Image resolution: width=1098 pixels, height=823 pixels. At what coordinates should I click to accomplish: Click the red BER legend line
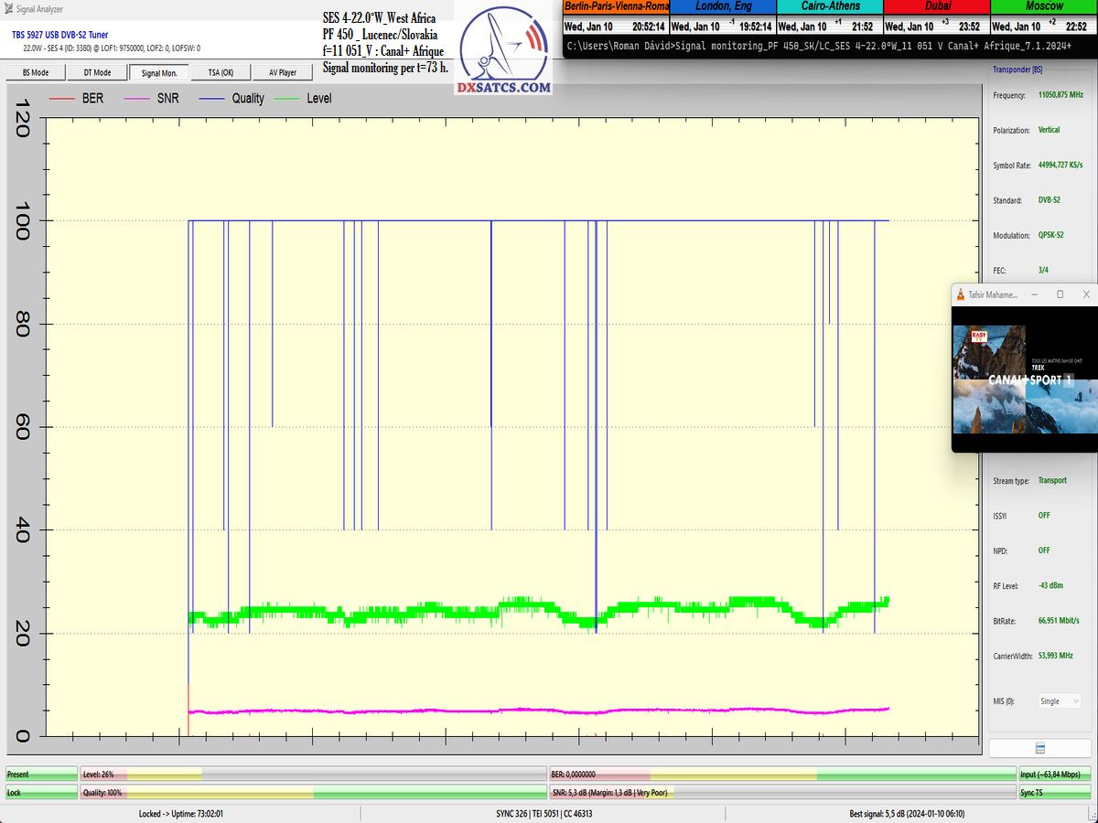pyautogui.click(x=60, y=99)
